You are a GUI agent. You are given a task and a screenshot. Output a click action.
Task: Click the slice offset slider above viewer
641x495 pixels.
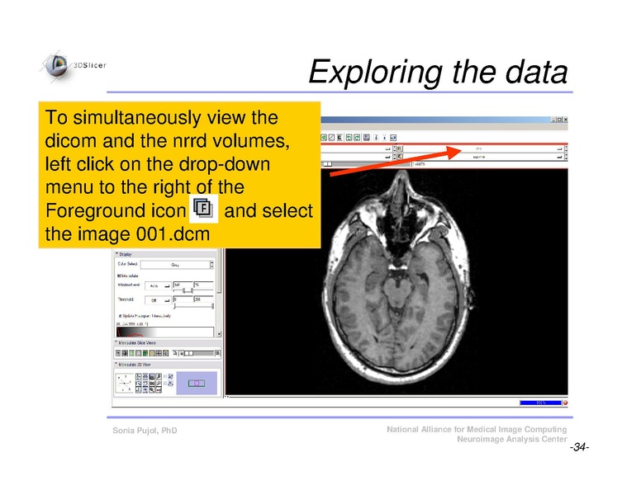click(x=365, y=164)
